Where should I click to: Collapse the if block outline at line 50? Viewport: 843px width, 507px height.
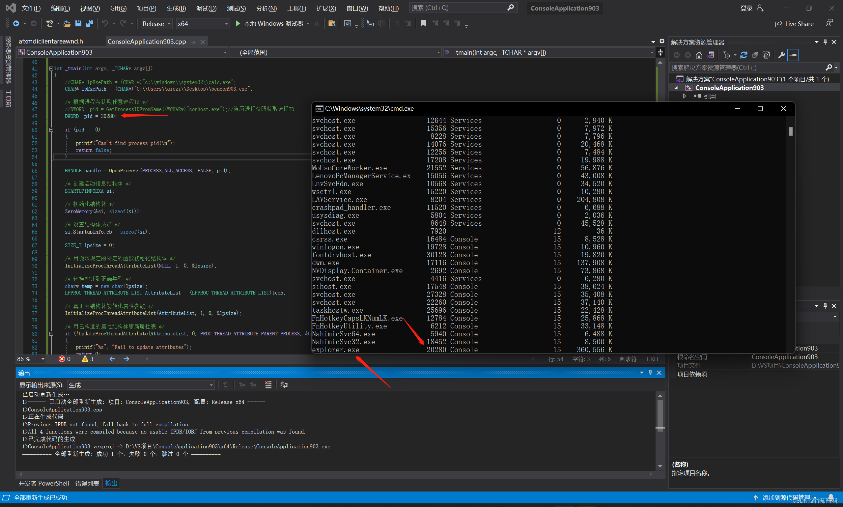[x=51, y=130]
